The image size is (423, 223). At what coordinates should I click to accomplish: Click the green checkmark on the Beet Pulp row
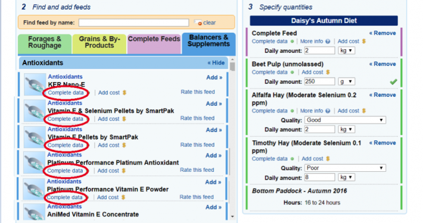click(x=393, y=81)
